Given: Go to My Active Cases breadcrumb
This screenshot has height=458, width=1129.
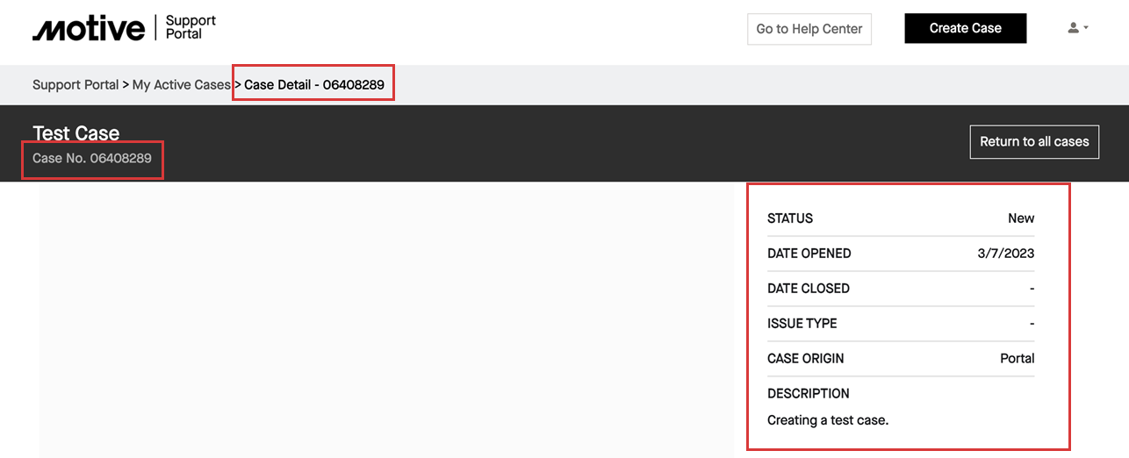Looking at the screenshot, I should (181, 85).
